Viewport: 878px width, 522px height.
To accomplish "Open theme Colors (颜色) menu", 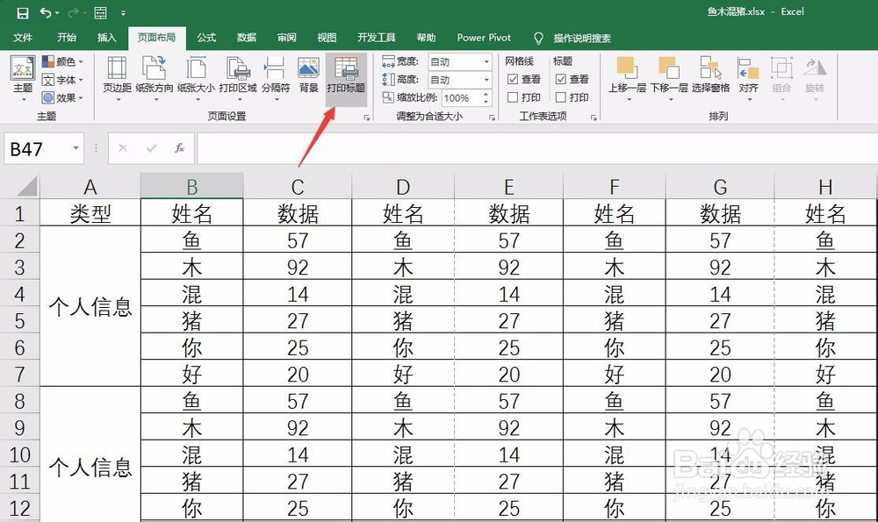I will 62,61.
